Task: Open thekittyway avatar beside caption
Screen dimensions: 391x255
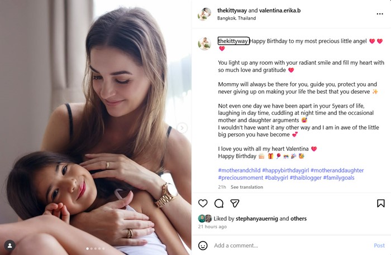Action: pyautogui.click(x=205, y=44)
